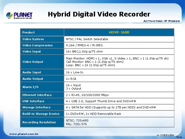
Task: Click the '16 x Line-In' value
Action: click(x=75, y=72)
